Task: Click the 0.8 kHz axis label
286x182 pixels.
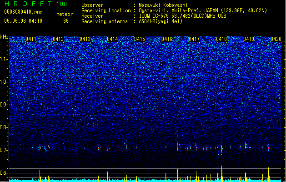Action: coord(4,127)
